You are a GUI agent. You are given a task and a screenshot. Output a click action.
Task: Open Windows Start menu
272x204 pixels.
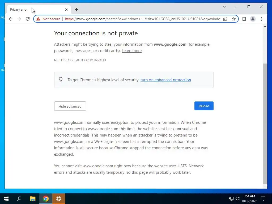click(6, 199)
